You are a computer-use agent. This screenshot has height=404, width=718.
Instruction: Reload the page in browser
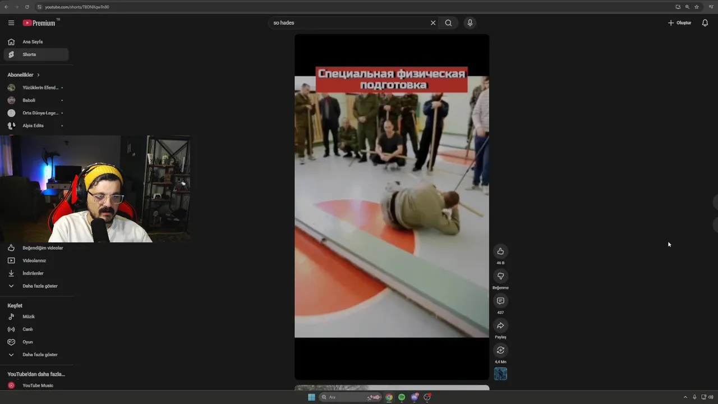click(x=27, y=7)
